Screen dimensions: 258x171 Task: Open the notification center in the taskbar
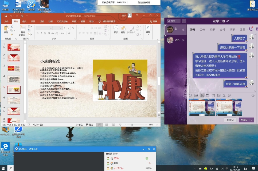click(253, 168)
